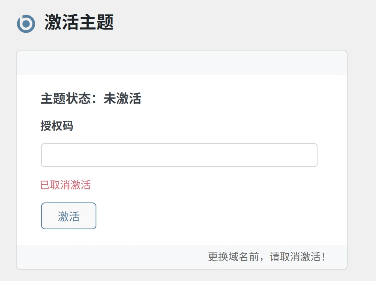This screenshot has height=281, width=376.
Task: Select the 未激活 status value
Action: pyautogui.click(x=122, y=99)
